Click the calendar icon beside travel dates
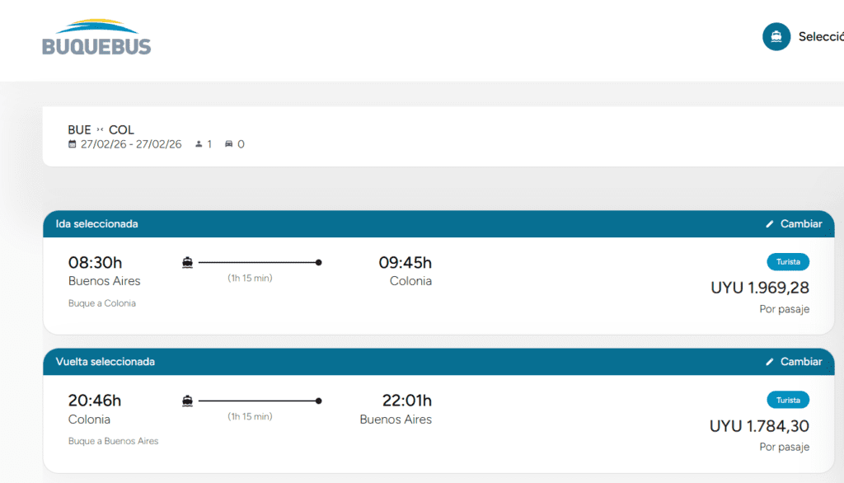844x483 pixels. pyautogui.click(x=73, y=144)
